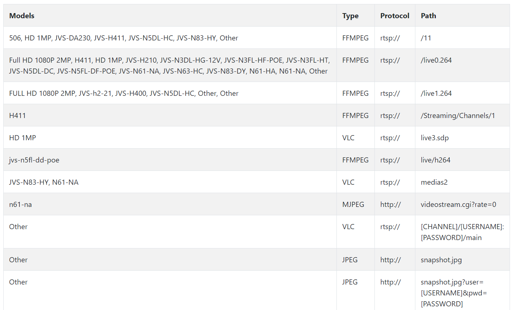Click the Type column header
The image size is (514, 310).
[x=350, y=16]
